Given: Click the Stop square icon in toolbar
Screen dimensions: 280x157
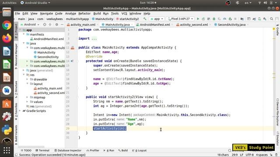Looking at the screenshot, I should [x=235, y=19].
